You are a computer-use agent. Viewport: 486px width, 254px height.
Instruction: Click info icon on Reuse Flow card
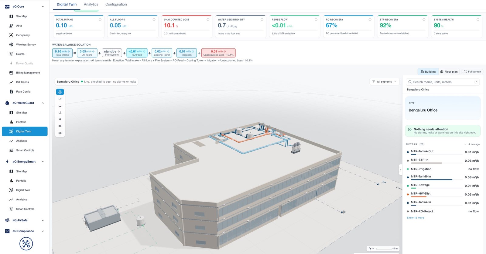point(316,20)
